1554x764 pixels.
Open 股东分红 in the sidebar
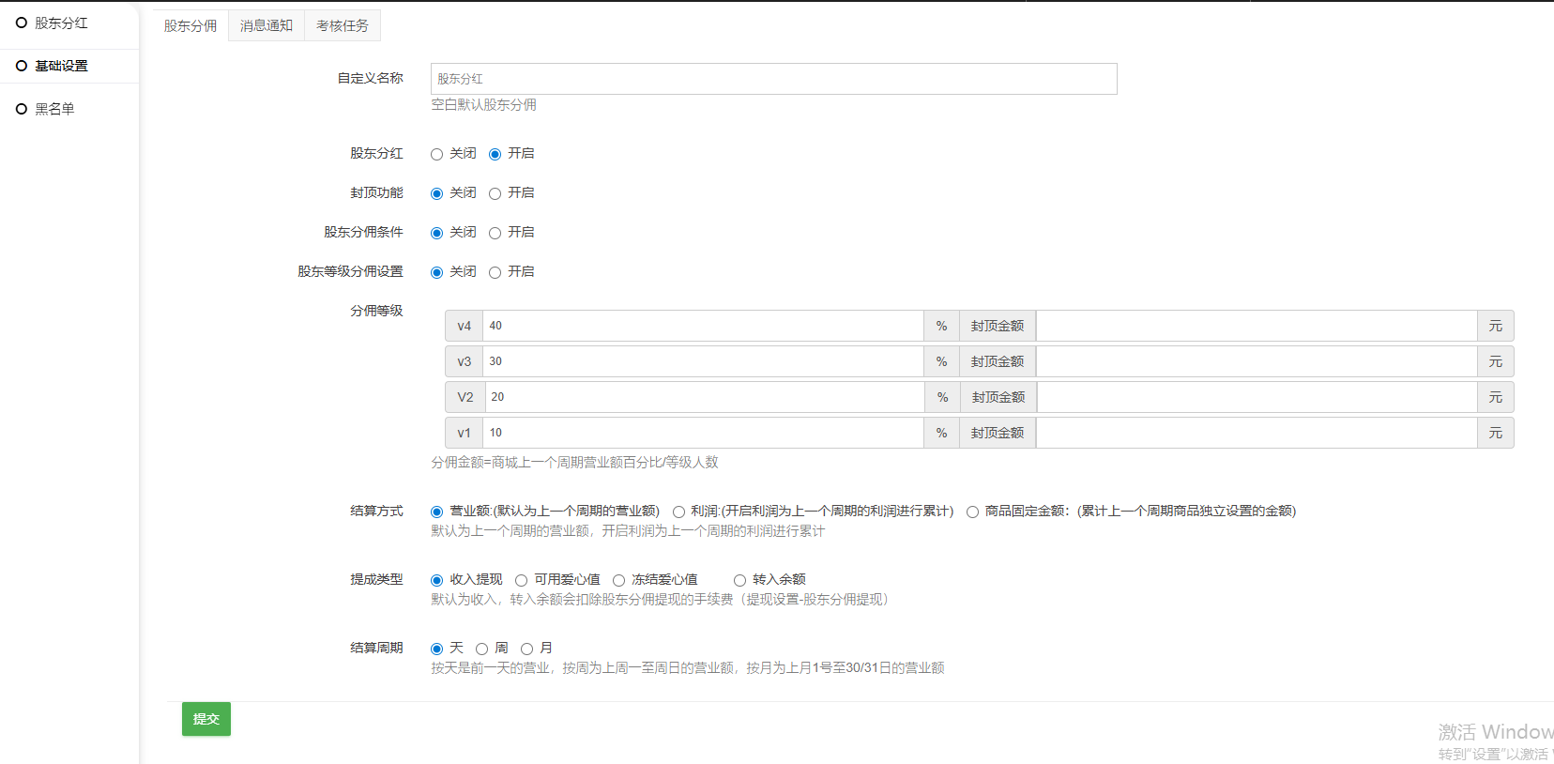point(61,23)
